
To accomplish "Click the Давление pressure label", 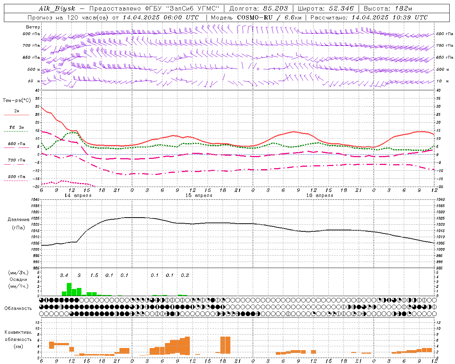I will click(x=18, y=220).
